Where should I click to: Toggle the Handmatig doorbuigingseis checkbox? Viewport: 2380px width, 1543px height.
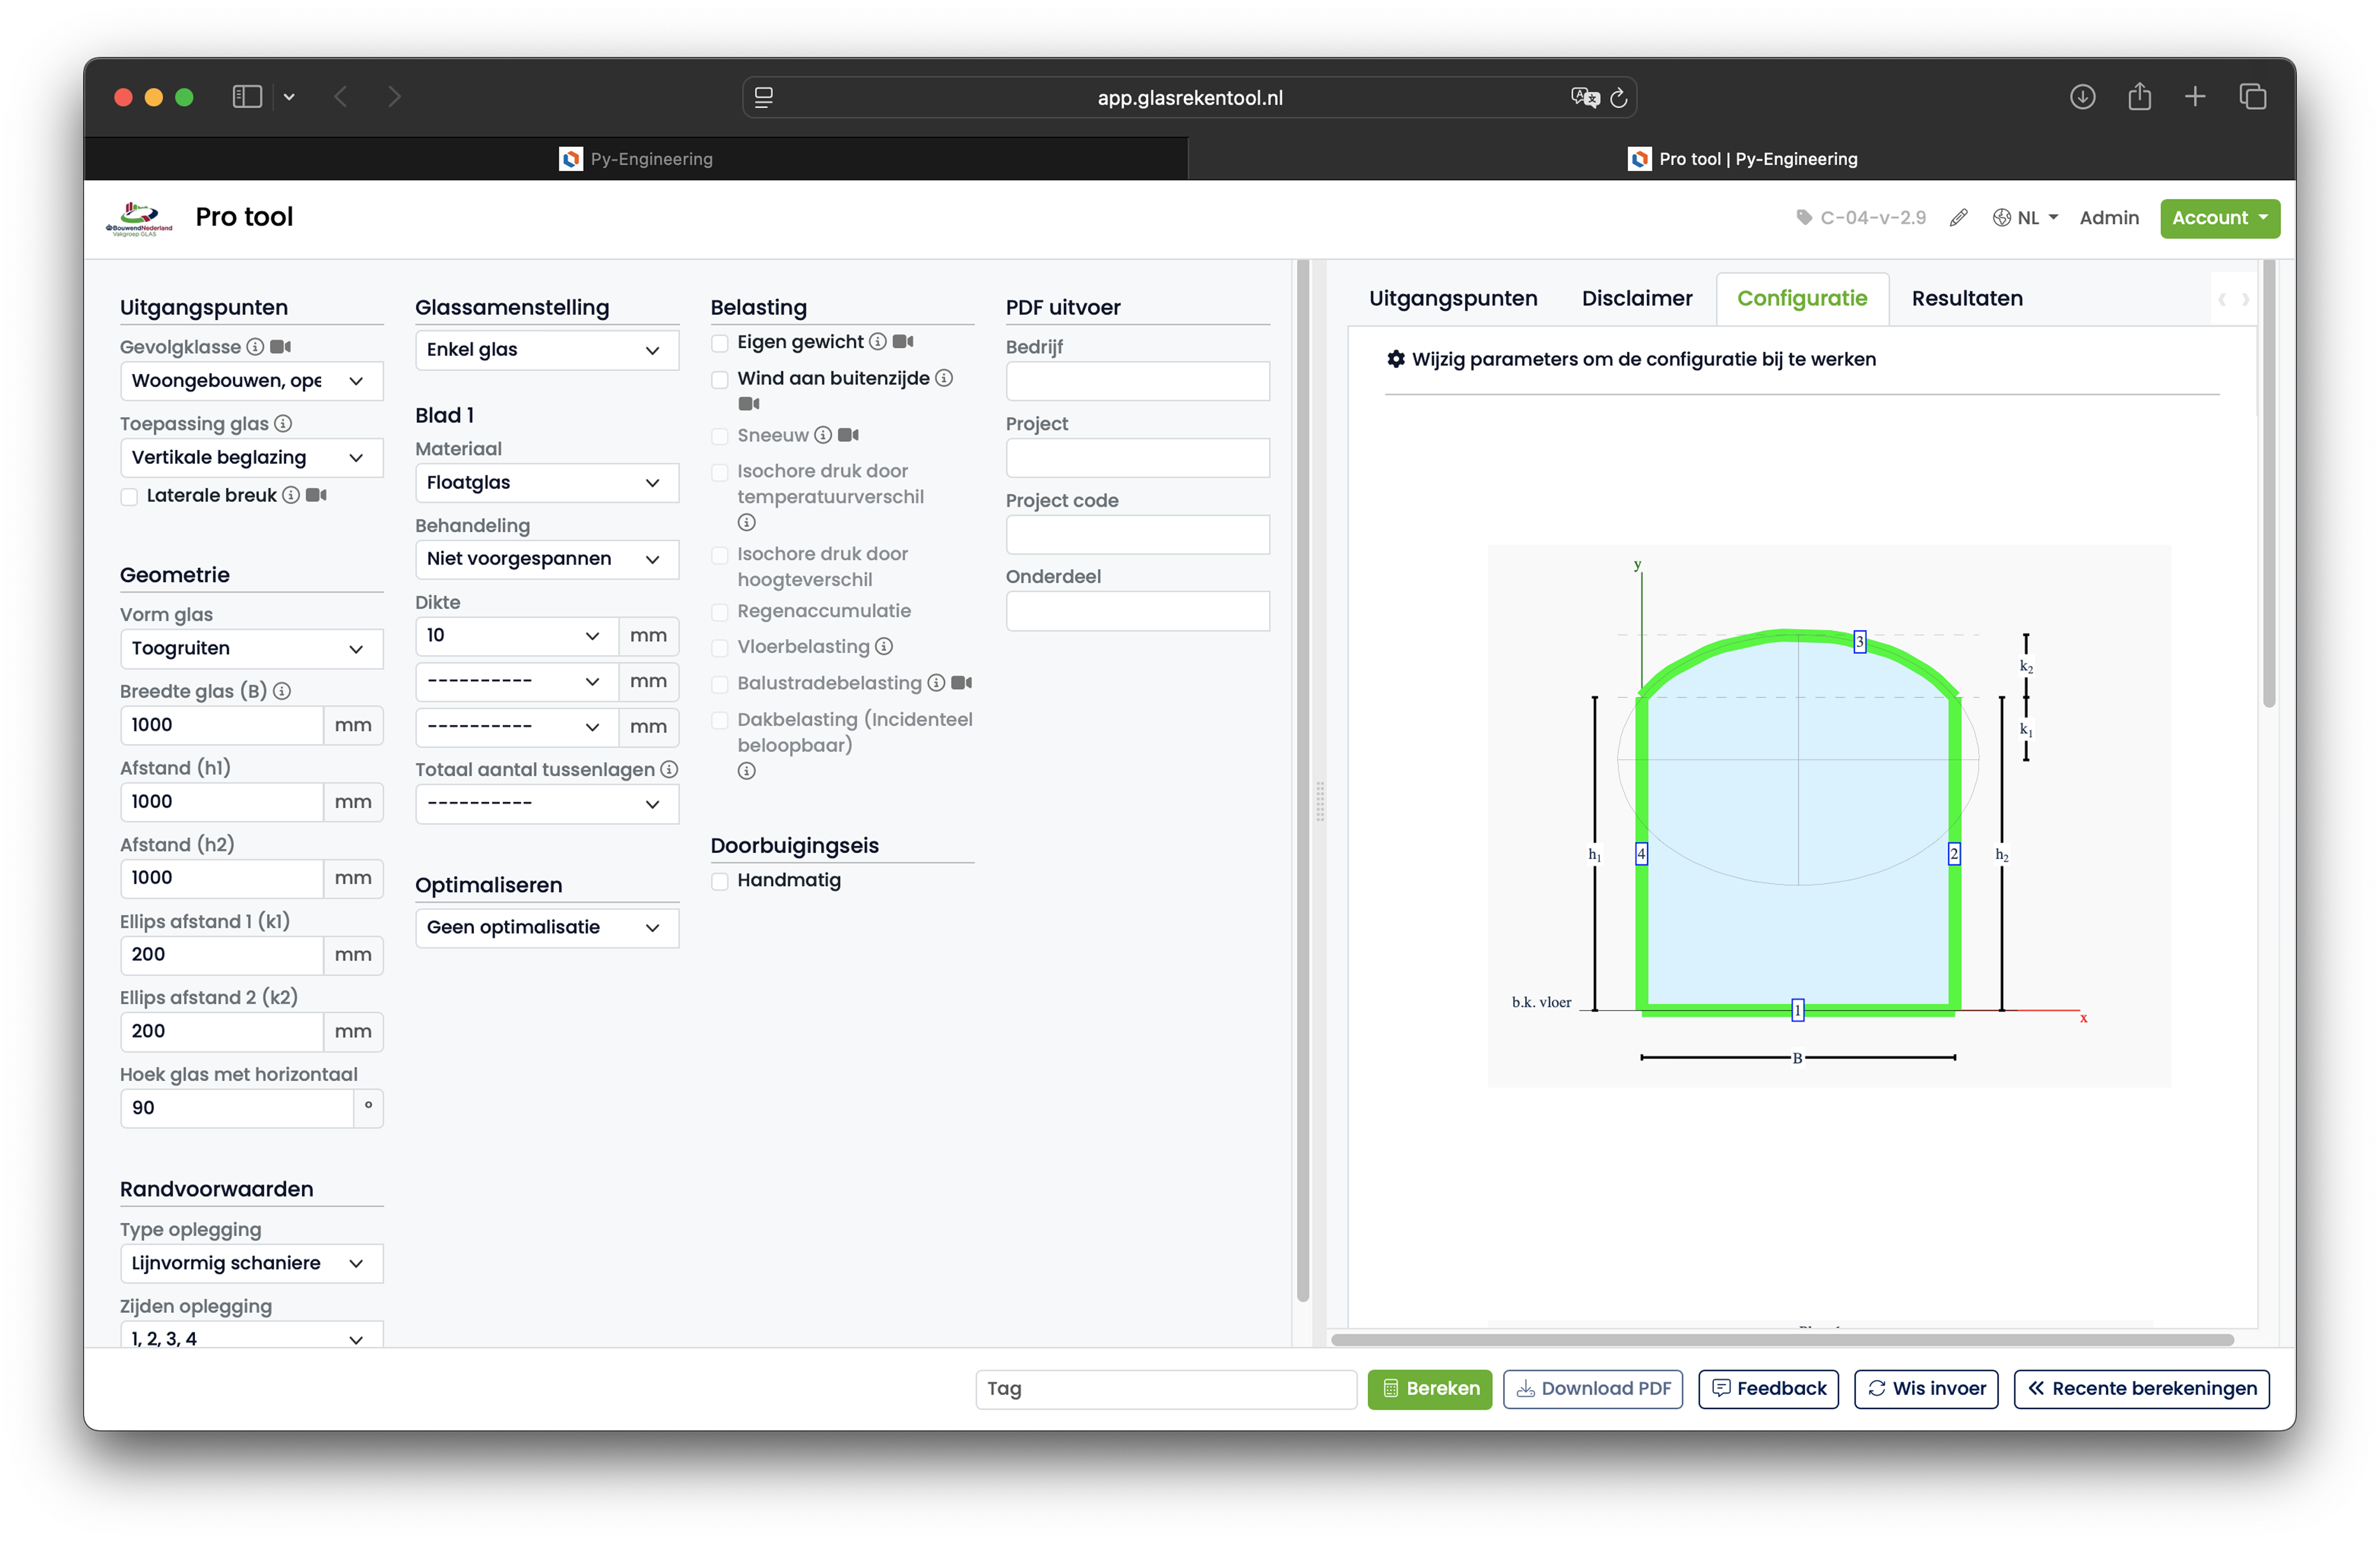(x=720, y=881)
